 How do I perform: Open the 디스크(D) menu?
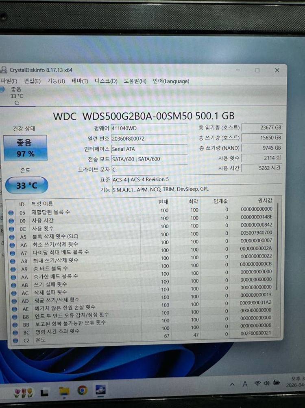click(x=106, y=81)
